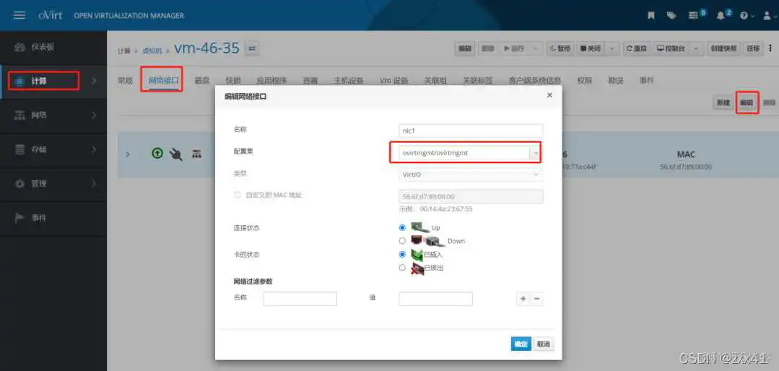Click the 管理 gear icon in sidebar
This screenshot has width=779, height=371.
(x=19, y=184)
